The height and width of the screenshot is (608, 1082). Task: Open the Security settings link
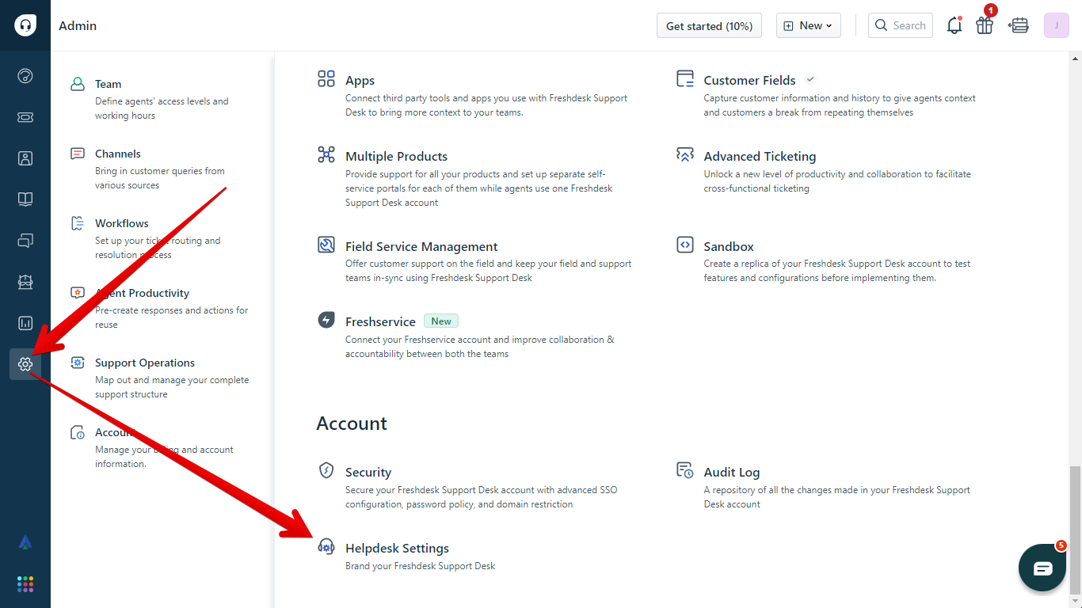coord(368,473)
